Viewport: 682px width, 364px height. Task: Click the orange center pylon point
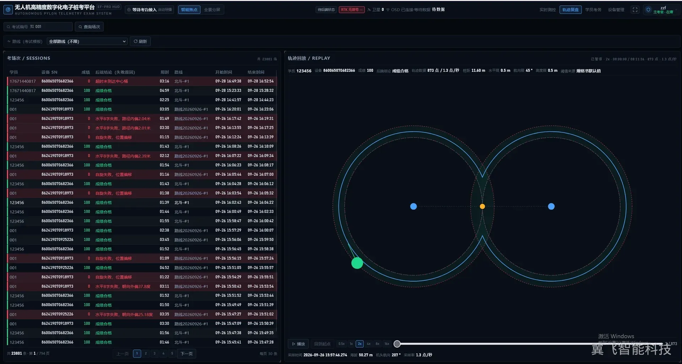[x=482, y=206]
